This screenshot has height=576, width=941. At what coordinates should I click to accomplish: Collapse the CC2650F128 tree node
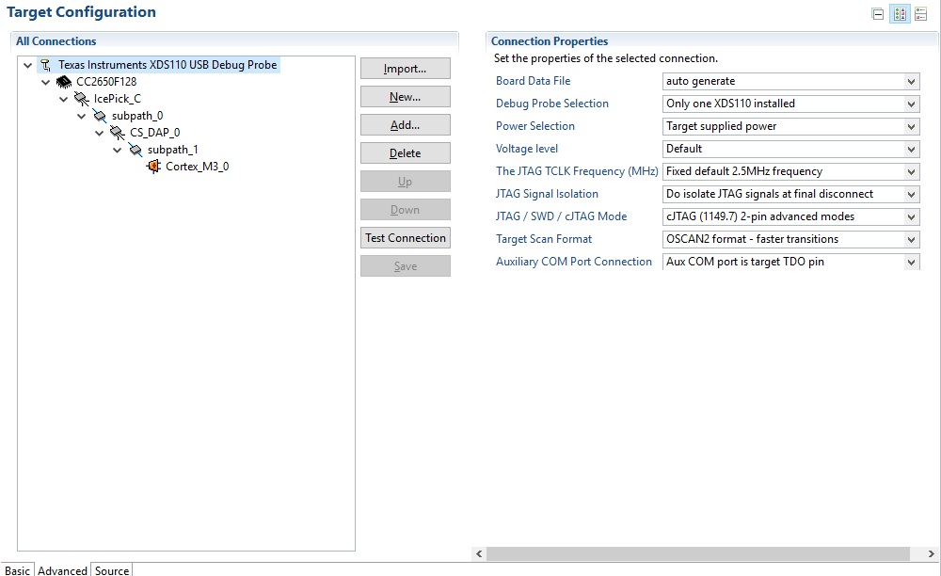45,82
